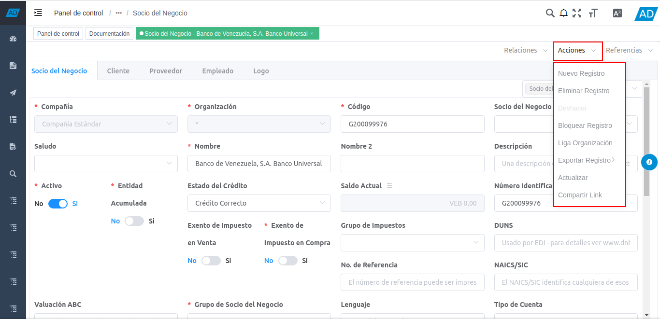Viewport: 660px width, 319px height.
Task: Expand the Estado del Crédito dropdown
Action: click(x=259, y=203)
